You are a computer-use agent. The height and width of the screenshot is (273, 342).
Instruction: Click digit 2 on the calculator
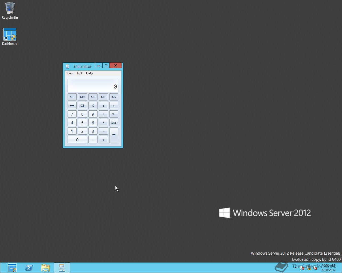pos(83,131)
